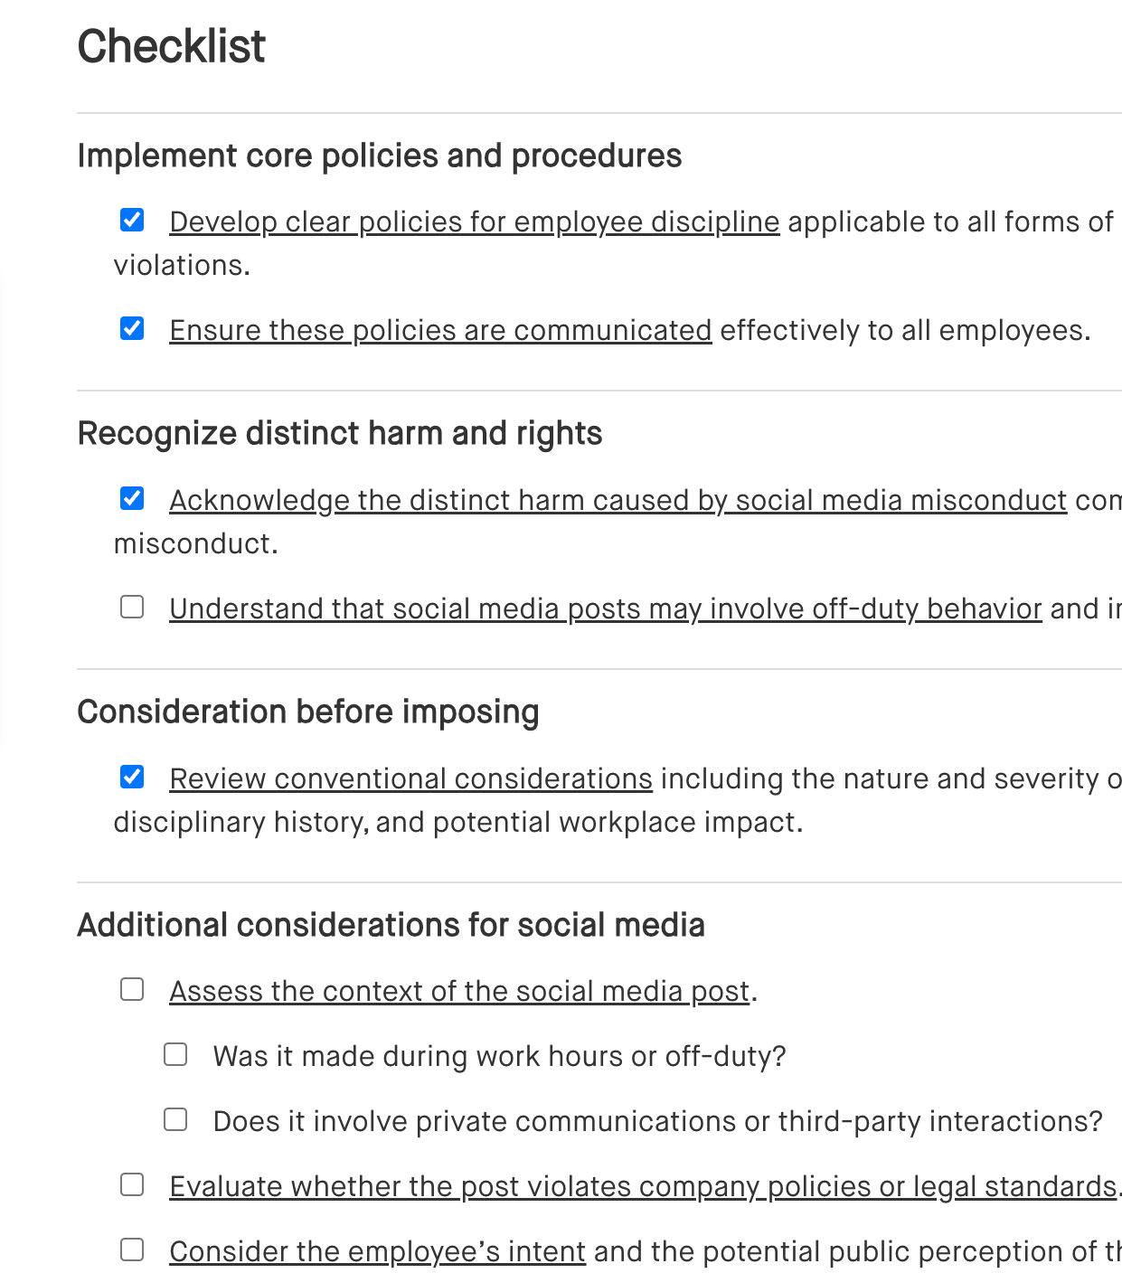Open 'Assess the context of the social media post' link
The image size is (1122, 1273).
click(x=459, y=992)
